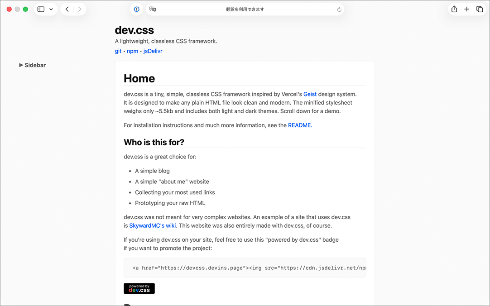Visit SkywardMC's wiki link

pyautogui.click(x=153, y=226)
